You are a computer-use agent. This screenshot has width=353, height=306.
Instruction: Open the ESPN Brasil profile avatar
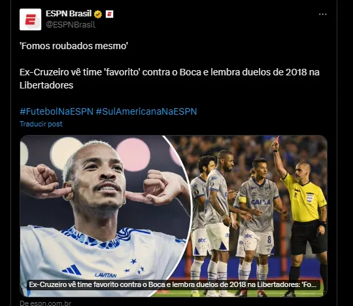click(x=30, y=20)
